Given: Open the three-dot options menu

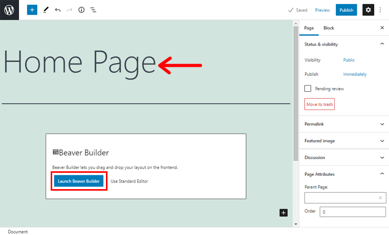Looking at the screenshot, I should (x=380, y=10).
